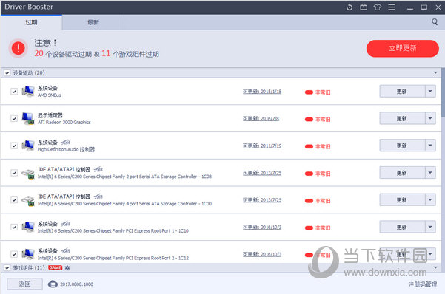Uncheck the AMD SMBus checkbox
445x294 pixels.
pos(14,91)
